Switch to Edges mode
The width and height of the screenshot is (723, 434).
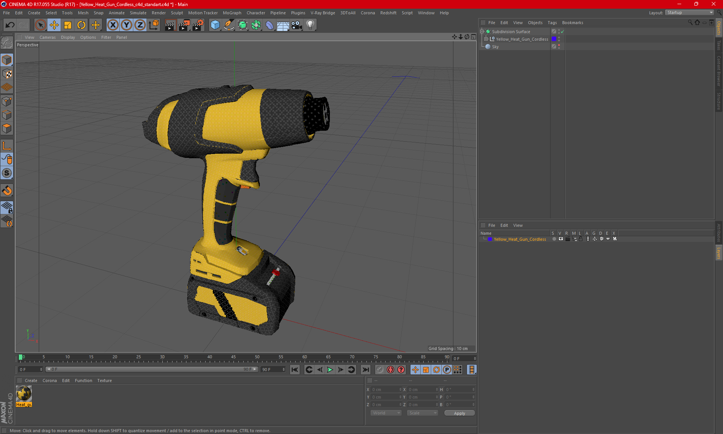7,115
